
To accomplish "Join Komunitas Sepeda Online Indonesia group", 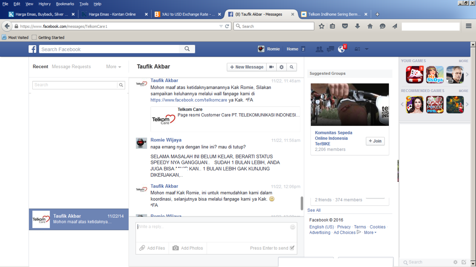I will (375, 141).
